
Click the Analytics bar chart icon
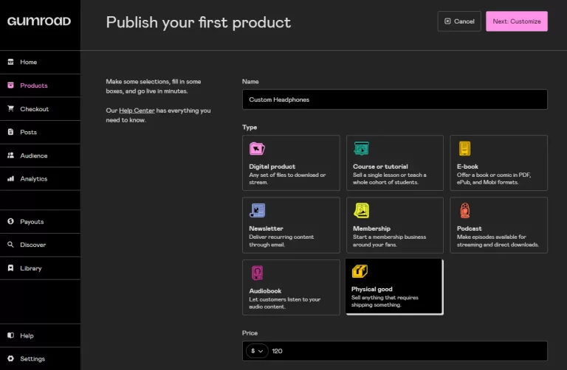(x=11, y=178)
